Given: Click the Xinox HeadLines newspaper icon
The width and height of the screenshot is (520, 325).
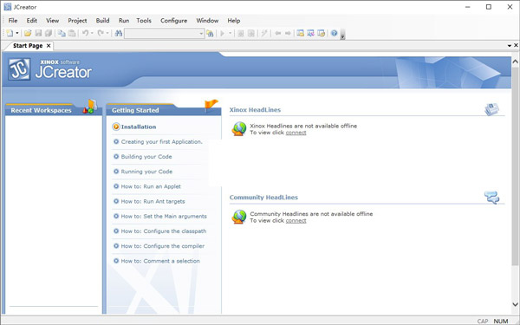Looking at the screenshot, I should pos(491,109).
